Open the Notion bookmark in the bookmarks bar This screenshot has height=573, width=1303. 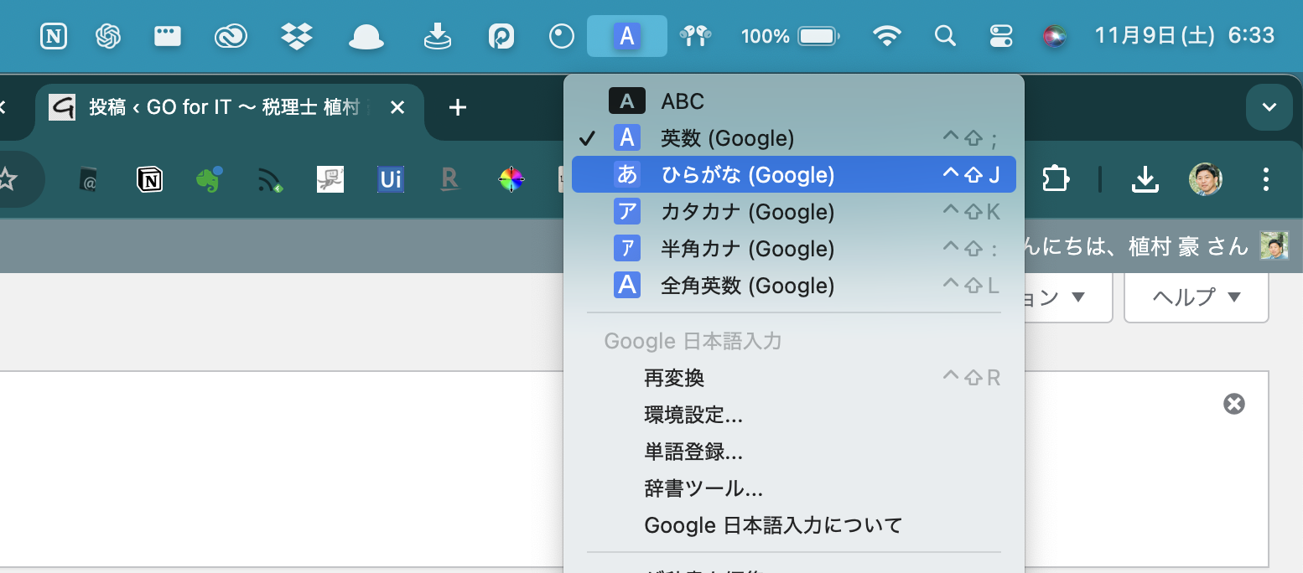click(x=149, y=179)
